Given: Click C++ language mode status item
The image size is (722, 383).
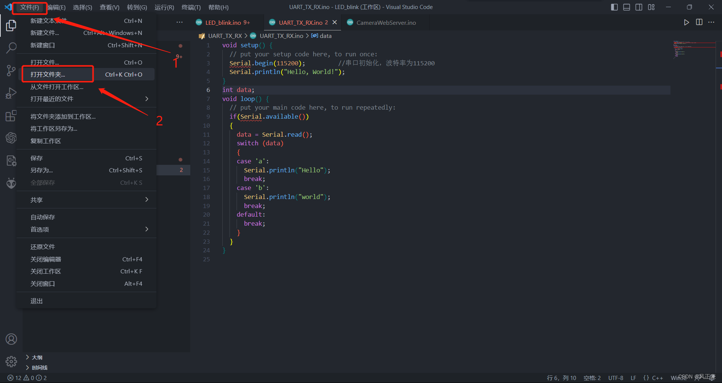Looking at the screenshot, I should (x=657, y=378).
